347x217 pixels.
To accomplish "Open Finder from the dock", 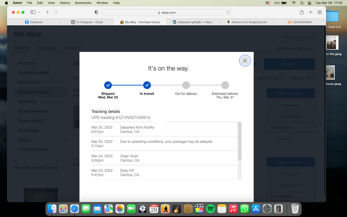I will pyautogui.click(x=52, y=209).
